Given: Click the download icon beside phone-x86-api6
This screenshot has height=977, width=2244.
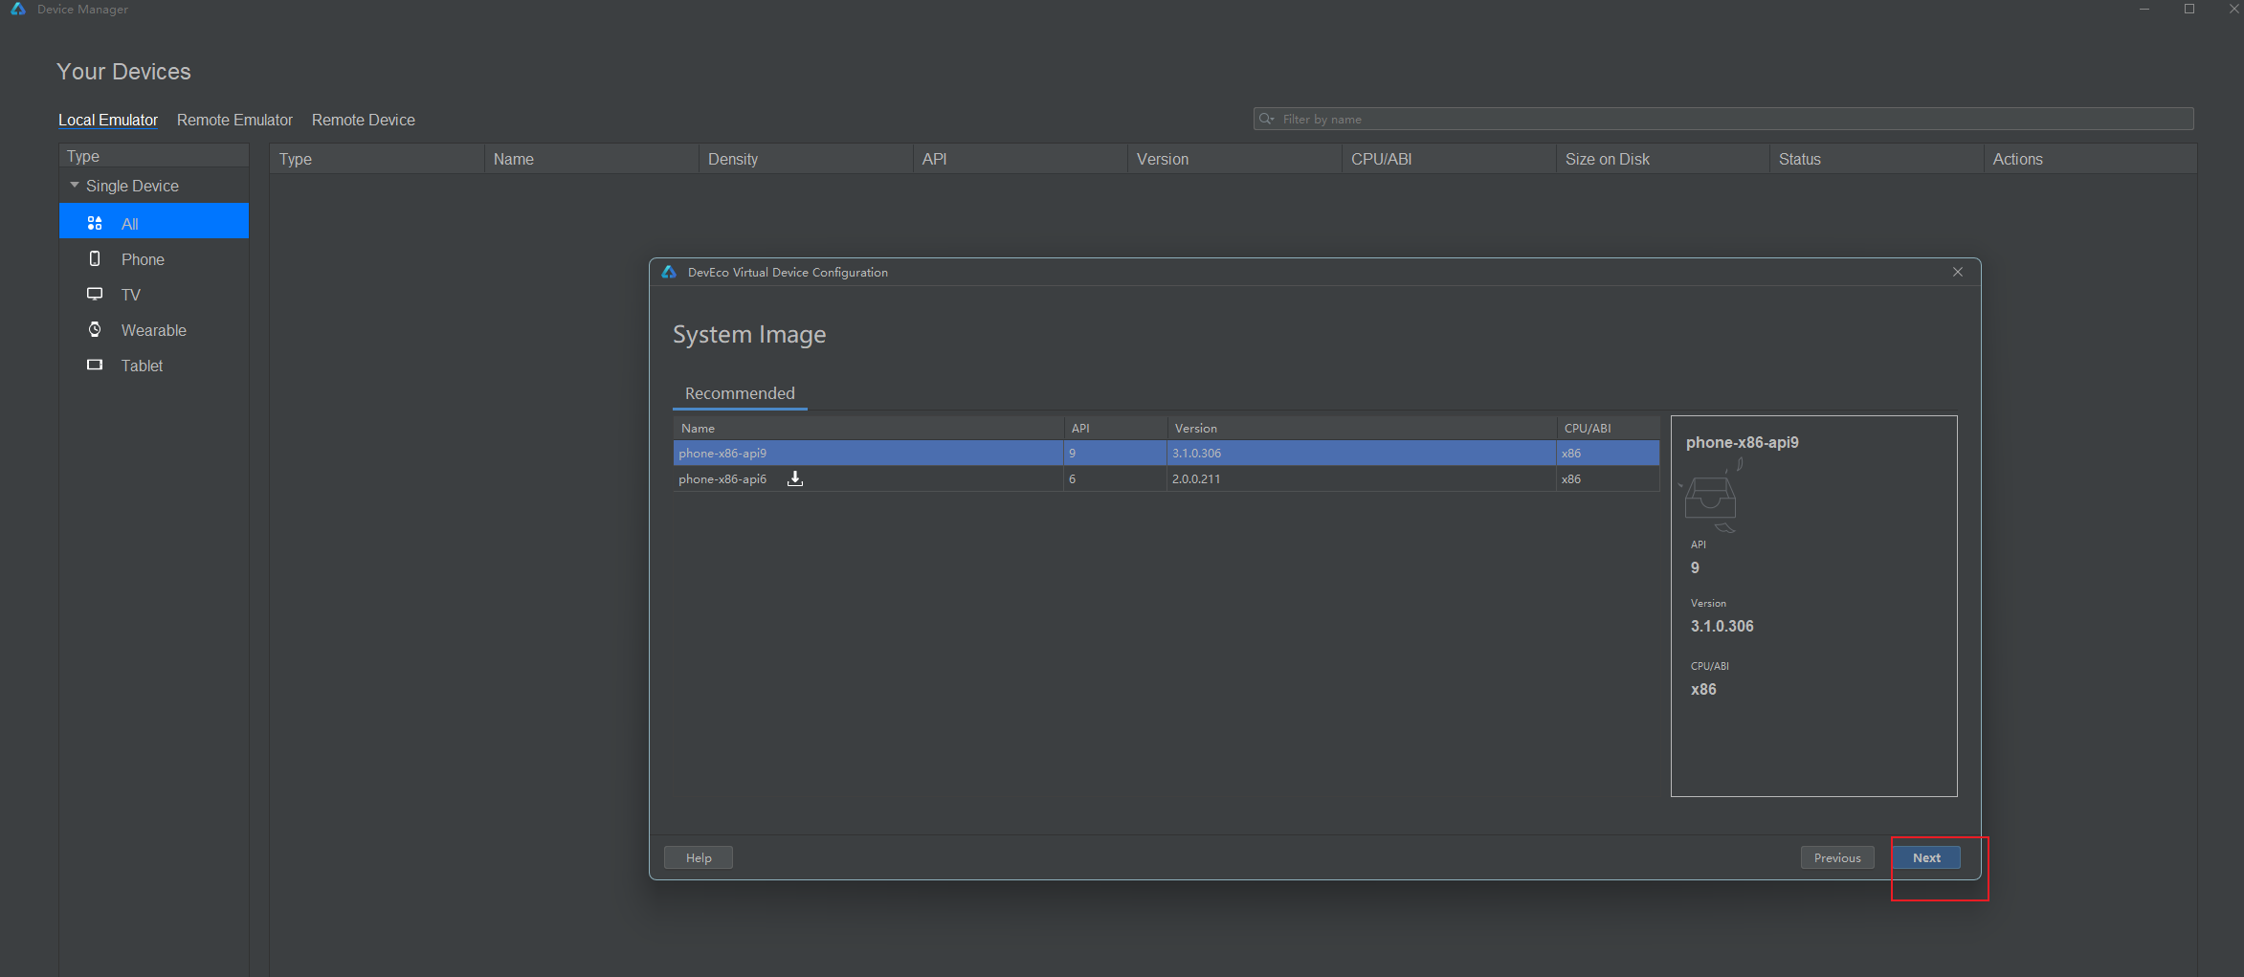Looking at the screenshot, I should point(794,478).
